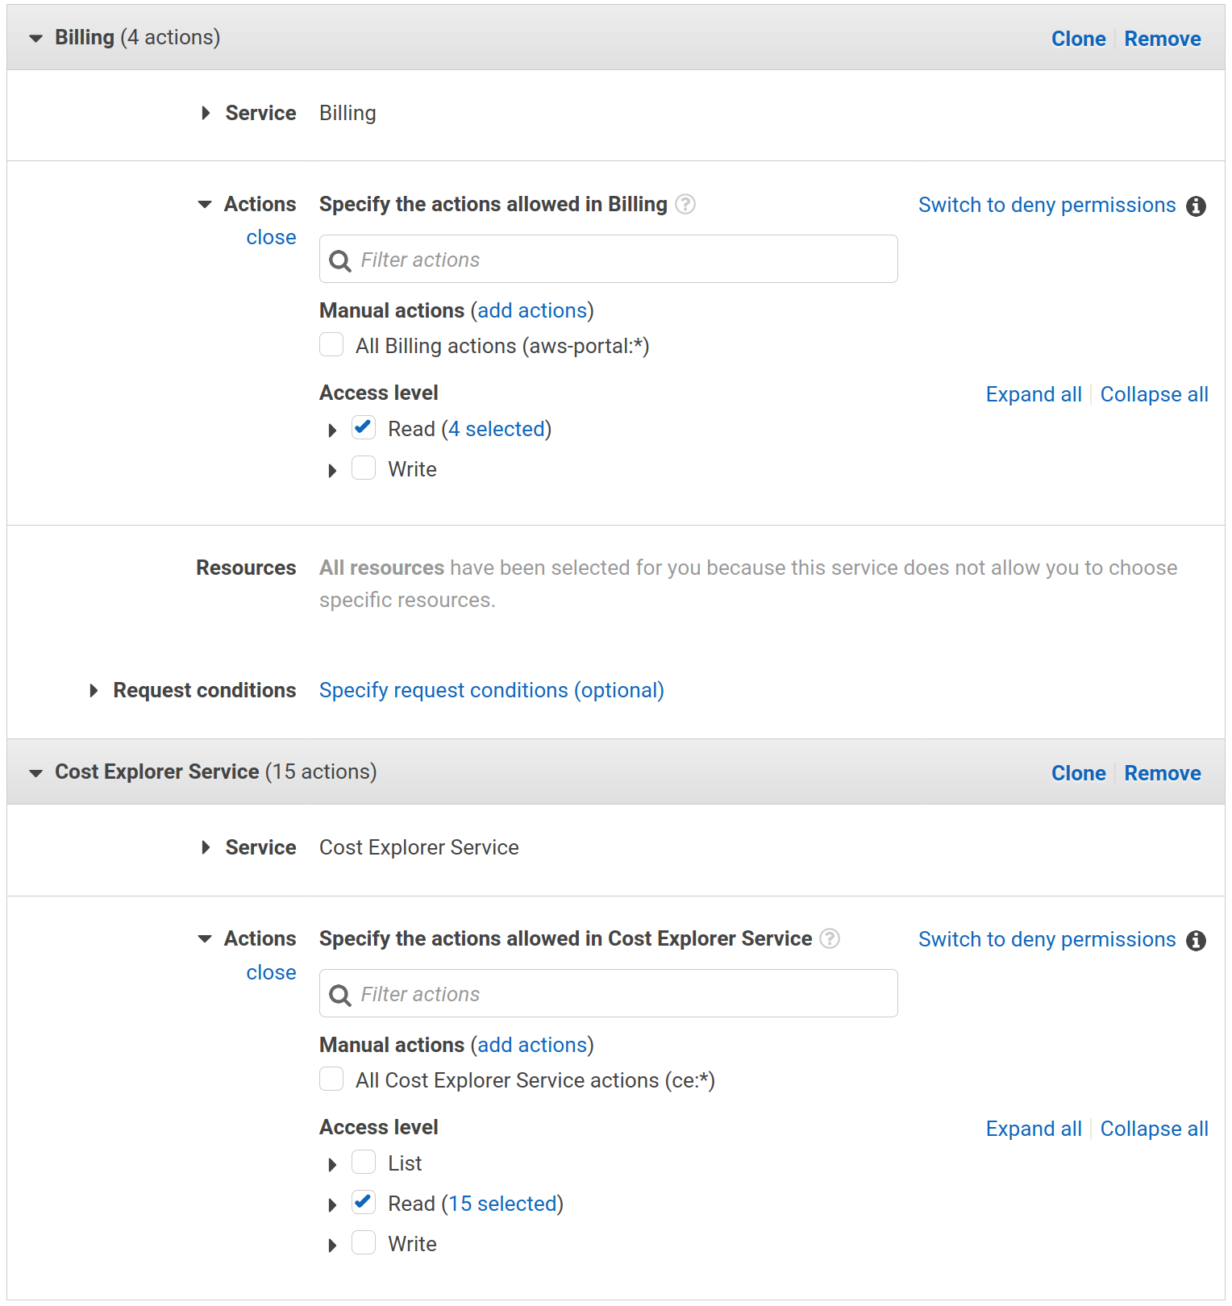Clone the Billing permission block
The width and height of the screenshot is (1232, 1306).
[1078, 39]
